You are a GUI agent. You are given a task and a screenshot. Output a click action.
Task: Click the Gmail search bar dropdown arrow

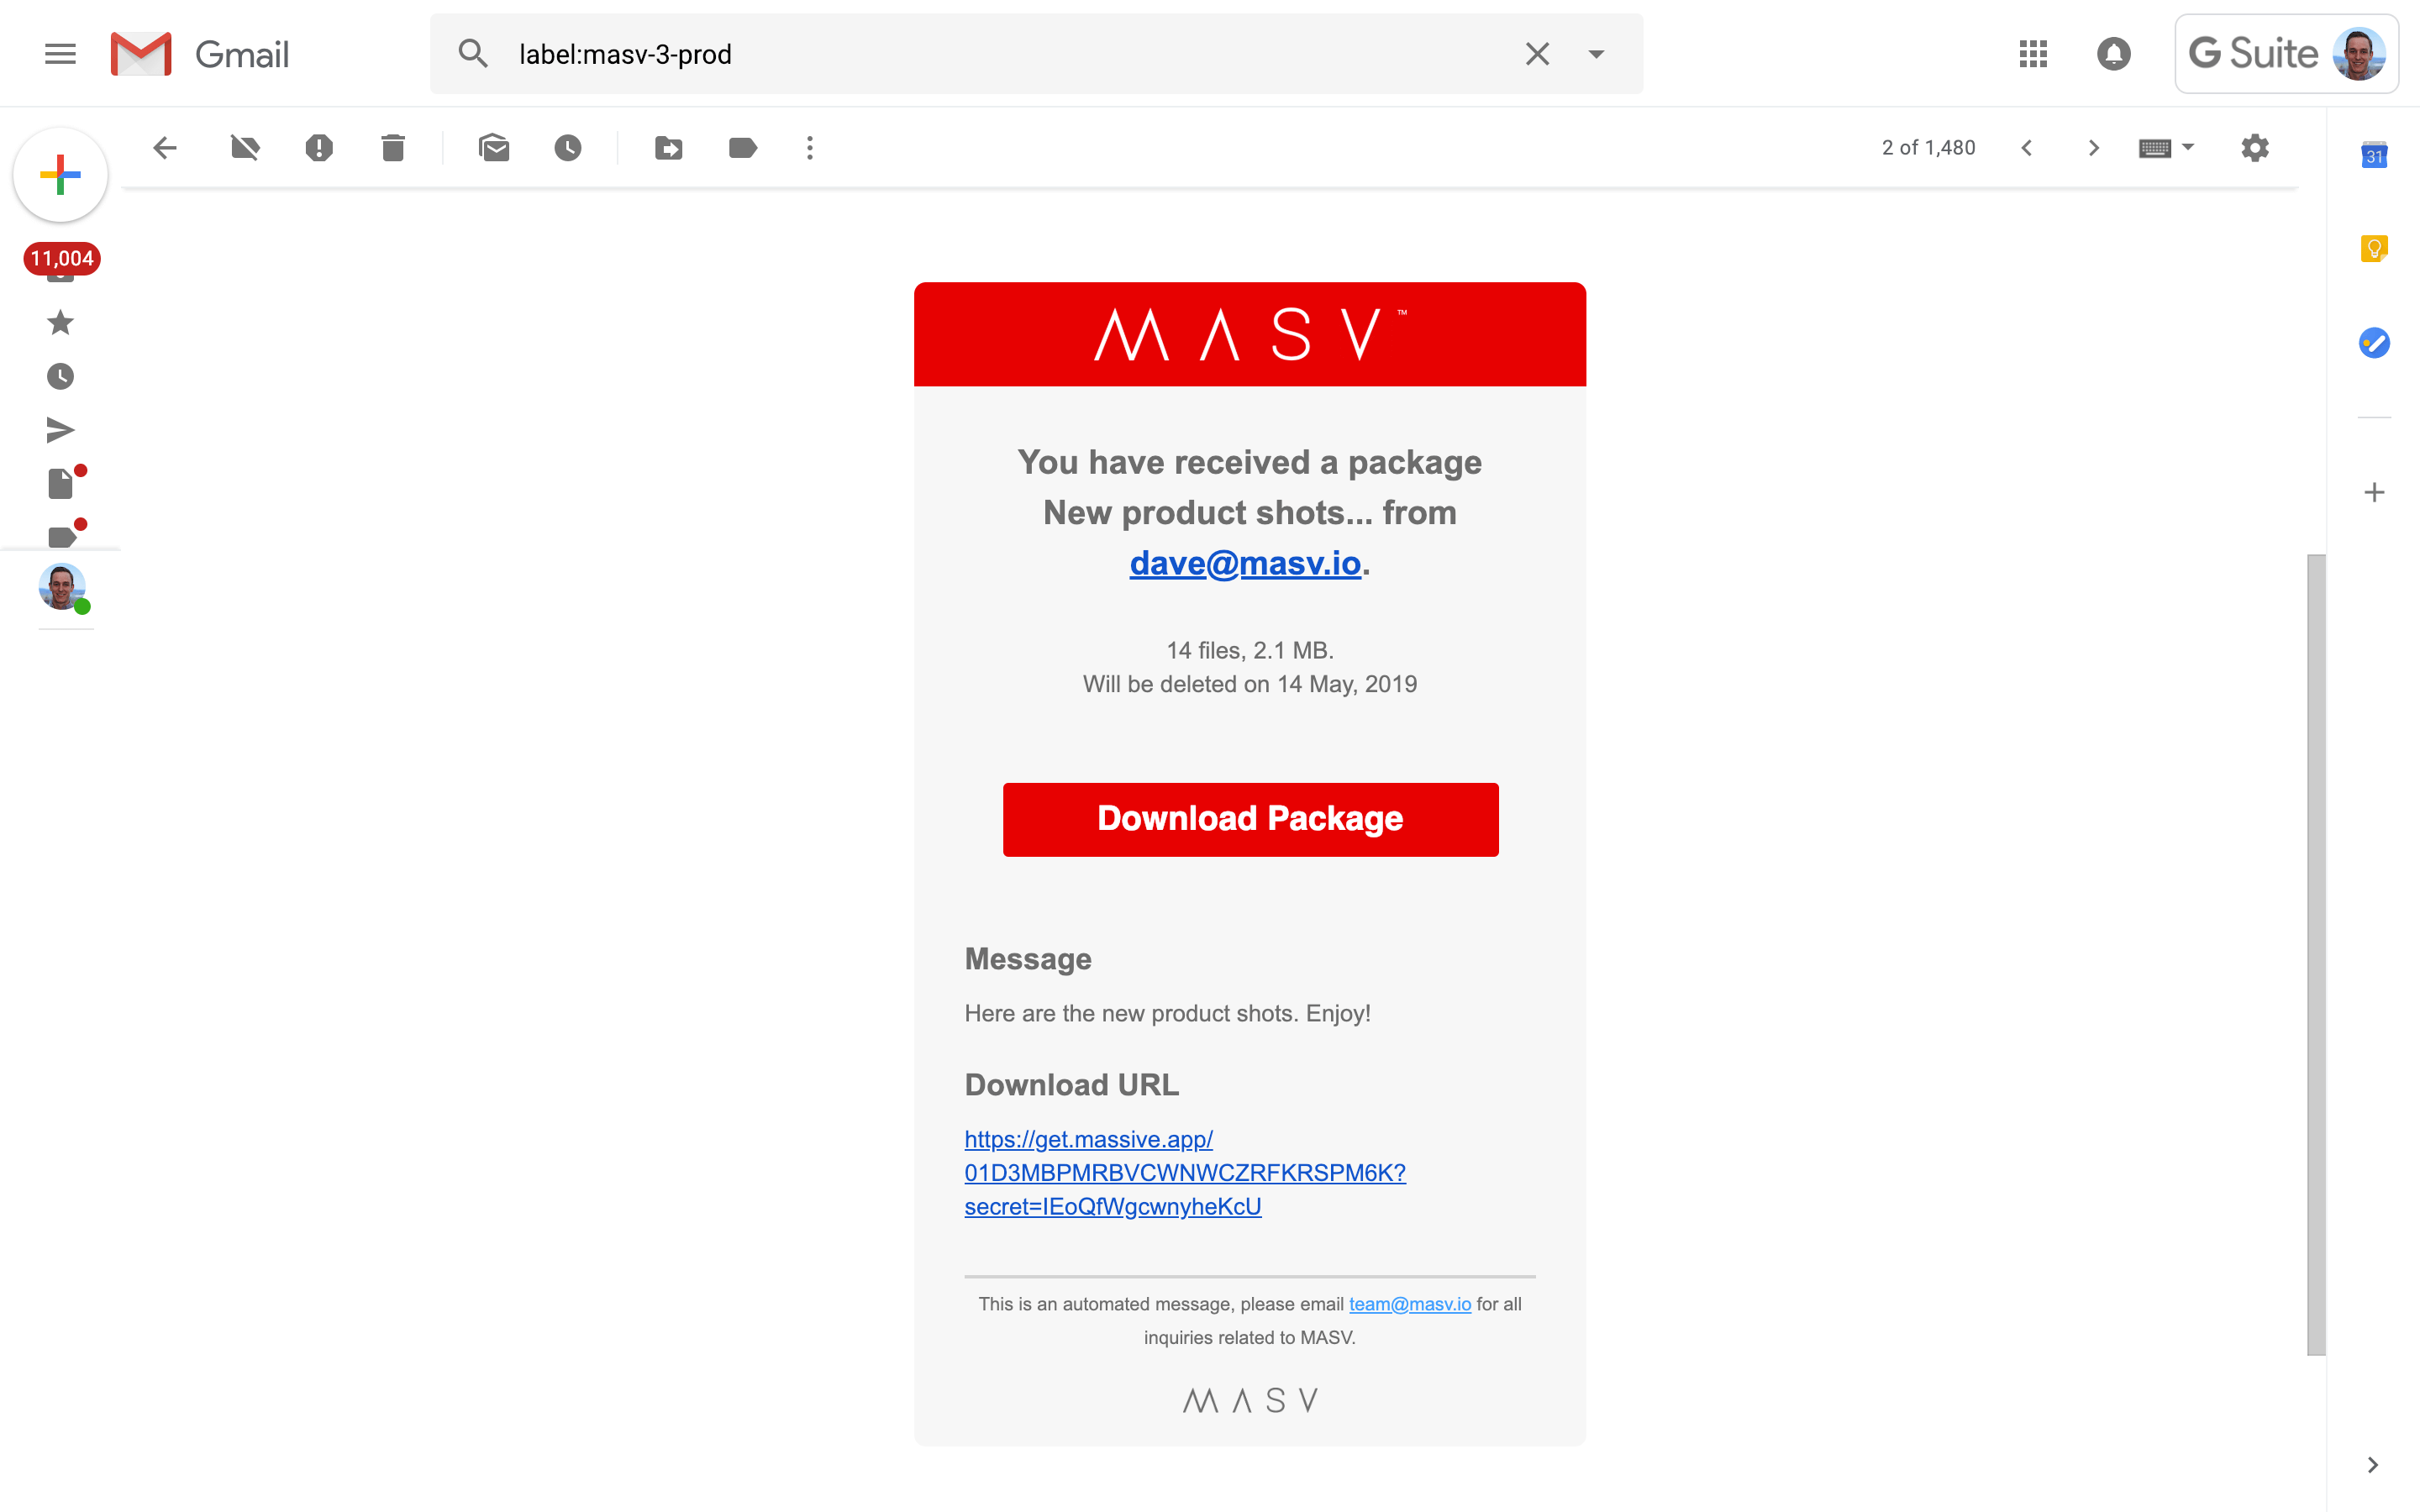click(1596, 54)
